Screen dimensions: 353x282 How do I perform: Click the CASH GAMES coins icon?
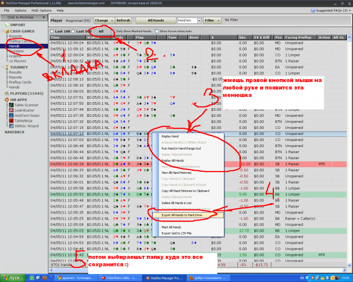click(x=7, y=31)
